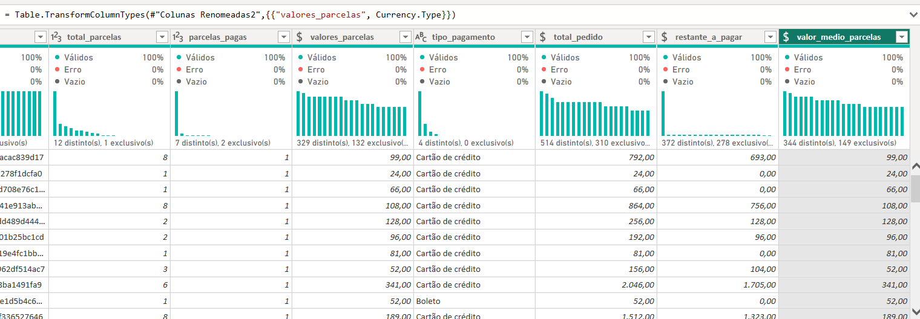Open filter dropdown for total_parcelas column
The image size is (920, 319).
[x=162, y=37]
